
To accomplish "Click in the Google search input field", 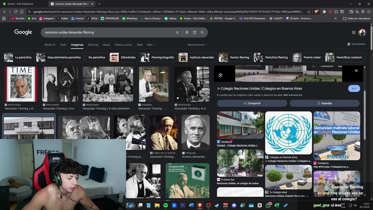I will coord(108,32).
